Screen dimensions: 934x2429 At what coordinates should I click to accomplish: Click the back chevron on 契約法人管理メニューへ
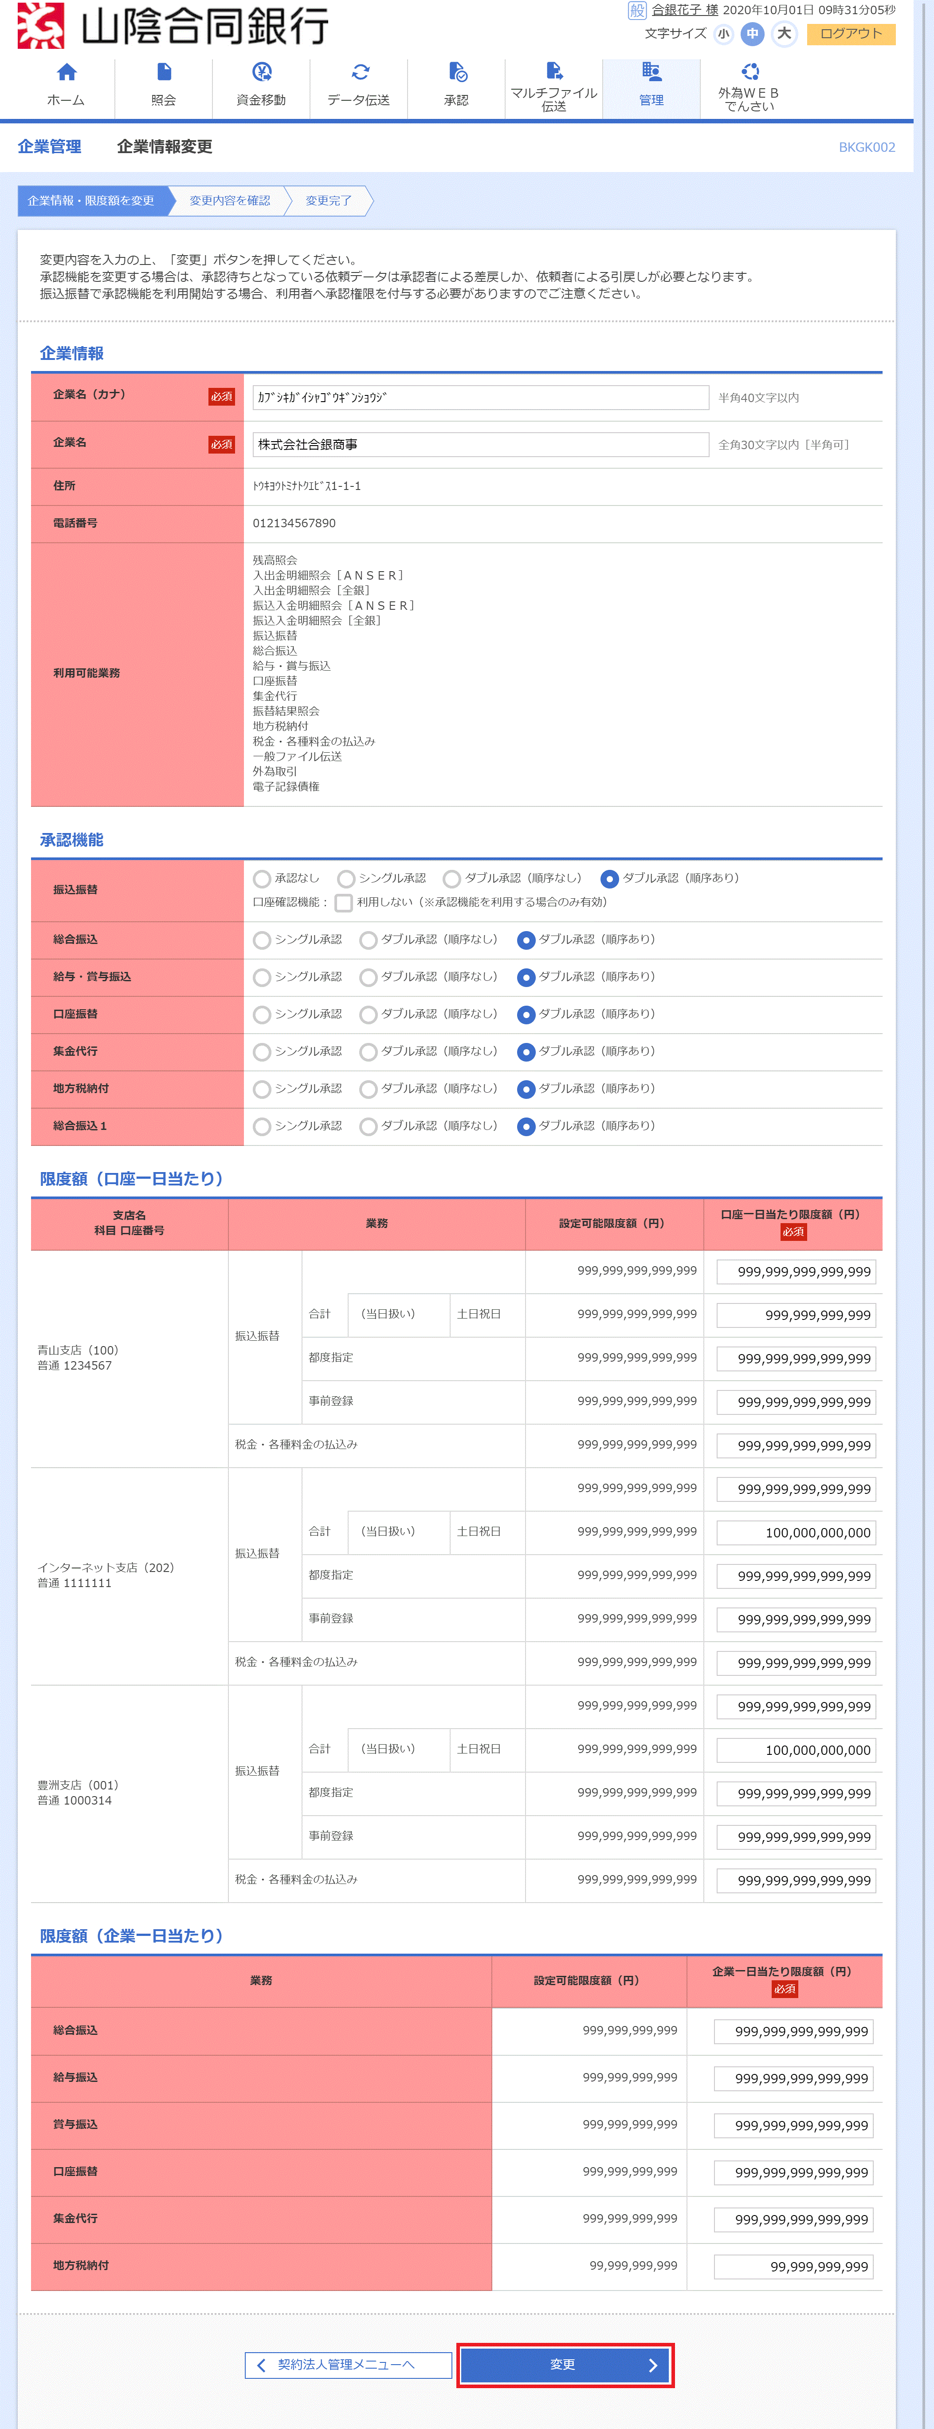(x=262, y=2365)
